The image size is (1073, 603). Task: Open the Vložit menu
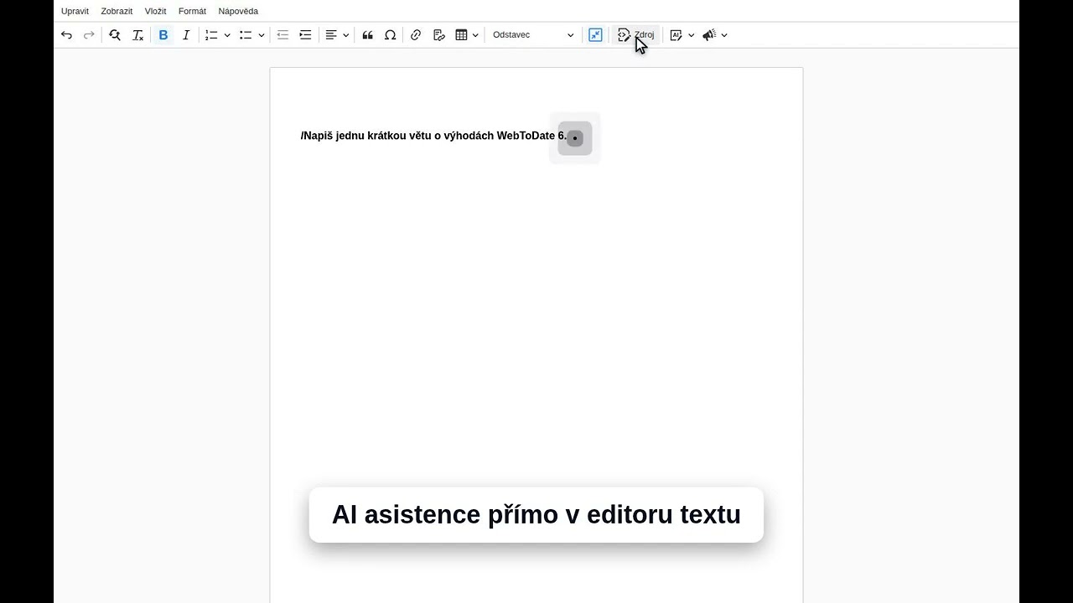point(155,11)
